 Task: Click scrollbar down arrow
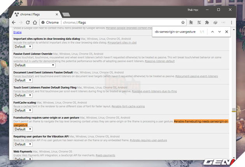(234, 158)
